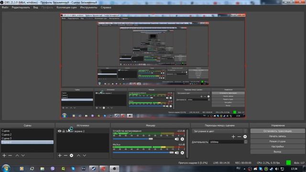
Task: Remove source with minus in Источники panel
Action: click(66, 155)
